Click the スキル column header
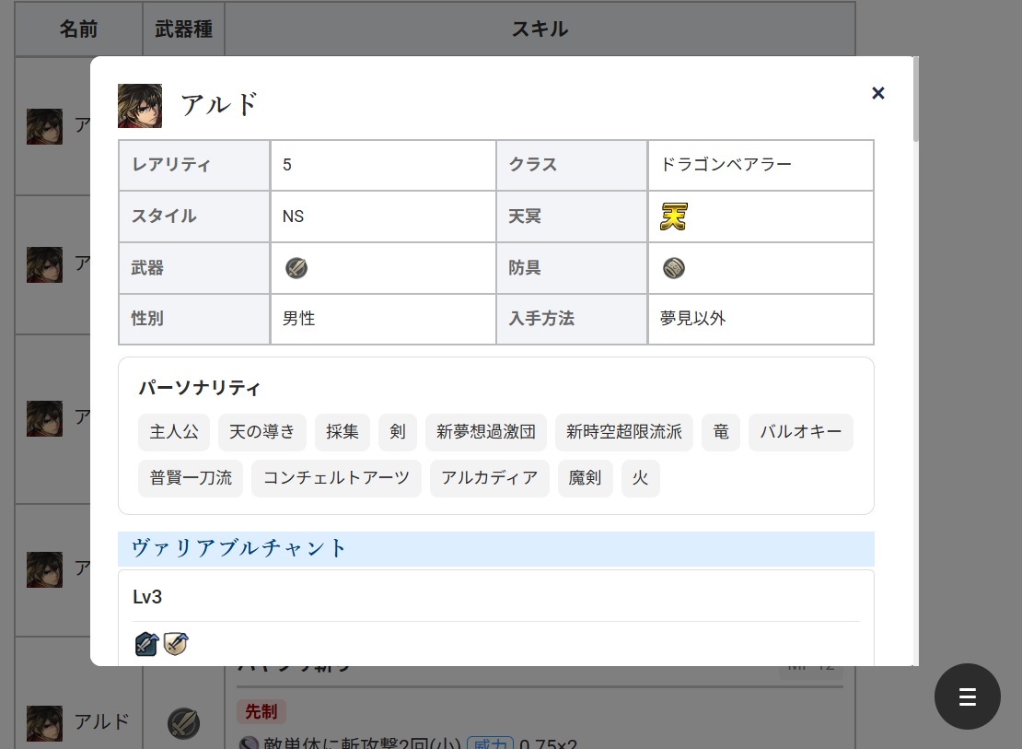 pos(538,29)
